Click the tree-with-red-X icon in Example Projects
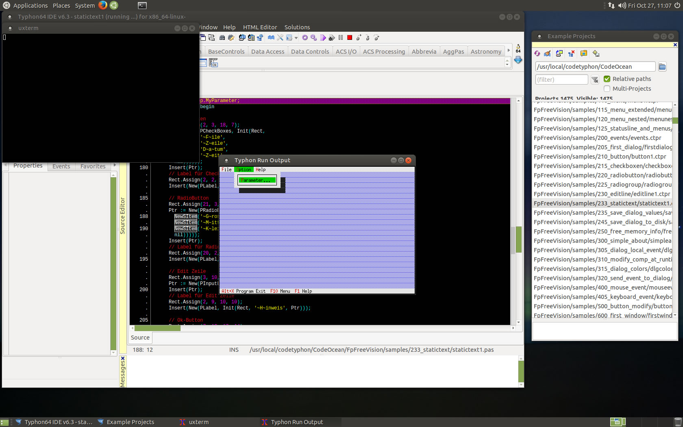 pyautogui.click(x=571, y=53)
